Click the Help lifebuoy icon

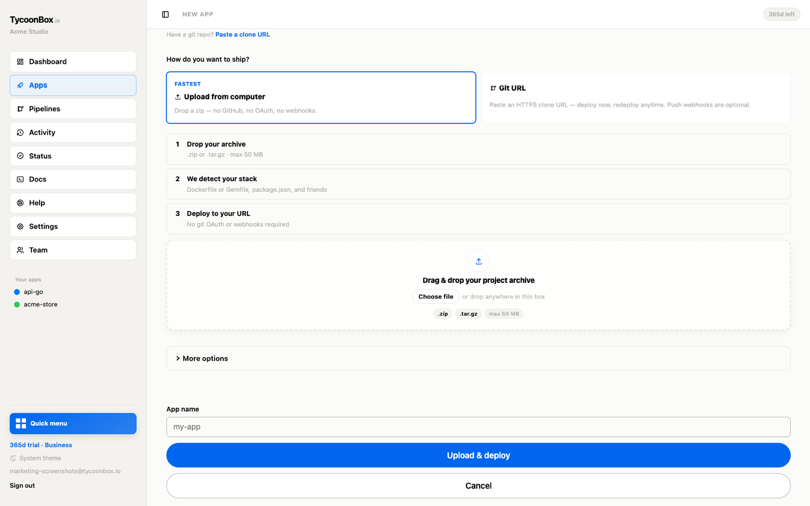pyautogui.click(x=20, y=203)
